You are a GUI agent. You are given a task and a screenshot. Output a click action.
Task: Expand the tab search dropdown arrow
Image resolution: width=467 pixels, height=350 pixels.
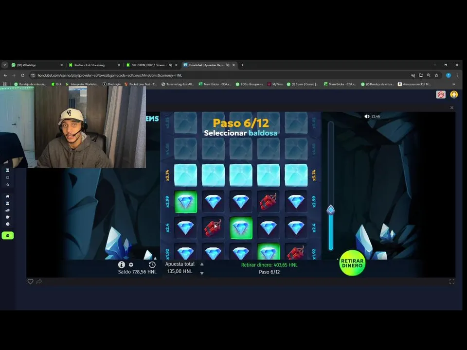pos(4,65)
